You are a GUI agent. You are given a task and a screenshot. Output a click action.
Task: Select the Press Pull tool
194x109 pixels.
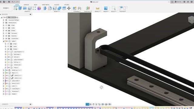(45, 8)
